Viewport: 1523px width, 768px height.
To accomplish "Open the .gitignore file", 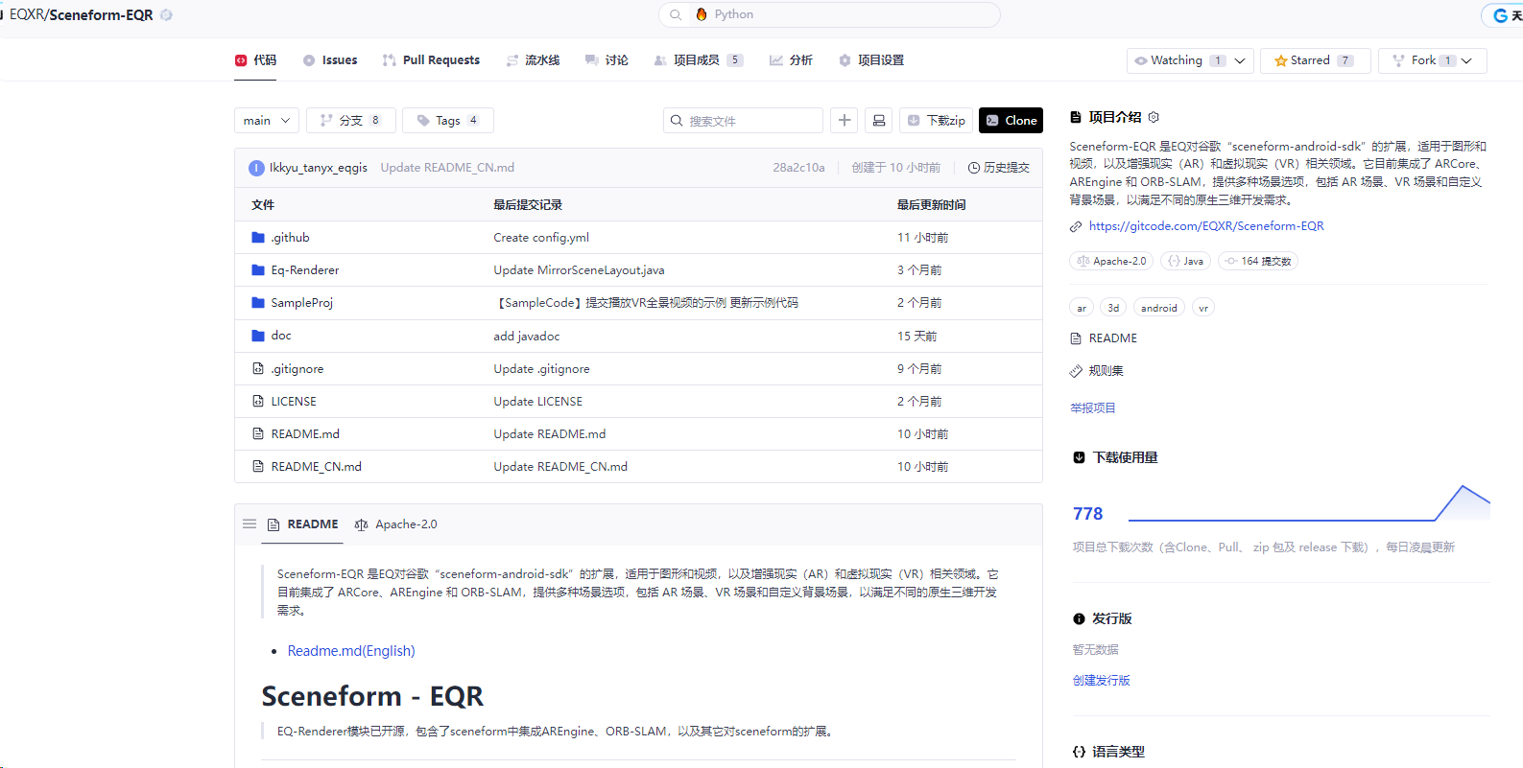I will point(297,368).
